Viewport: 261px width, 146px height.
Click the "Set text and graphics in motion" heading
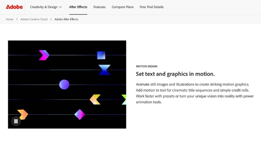(x=175, y=74)
